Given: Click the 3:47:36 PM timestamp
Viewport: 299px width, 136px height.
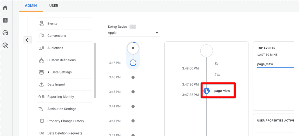Looking at the screenshot, I should click(190, 84).
